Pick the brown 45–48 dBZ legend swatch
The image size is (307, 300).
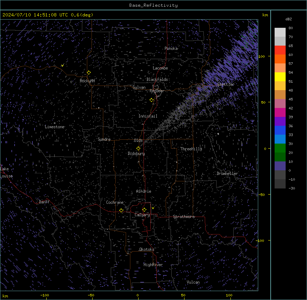pos(280,94)
